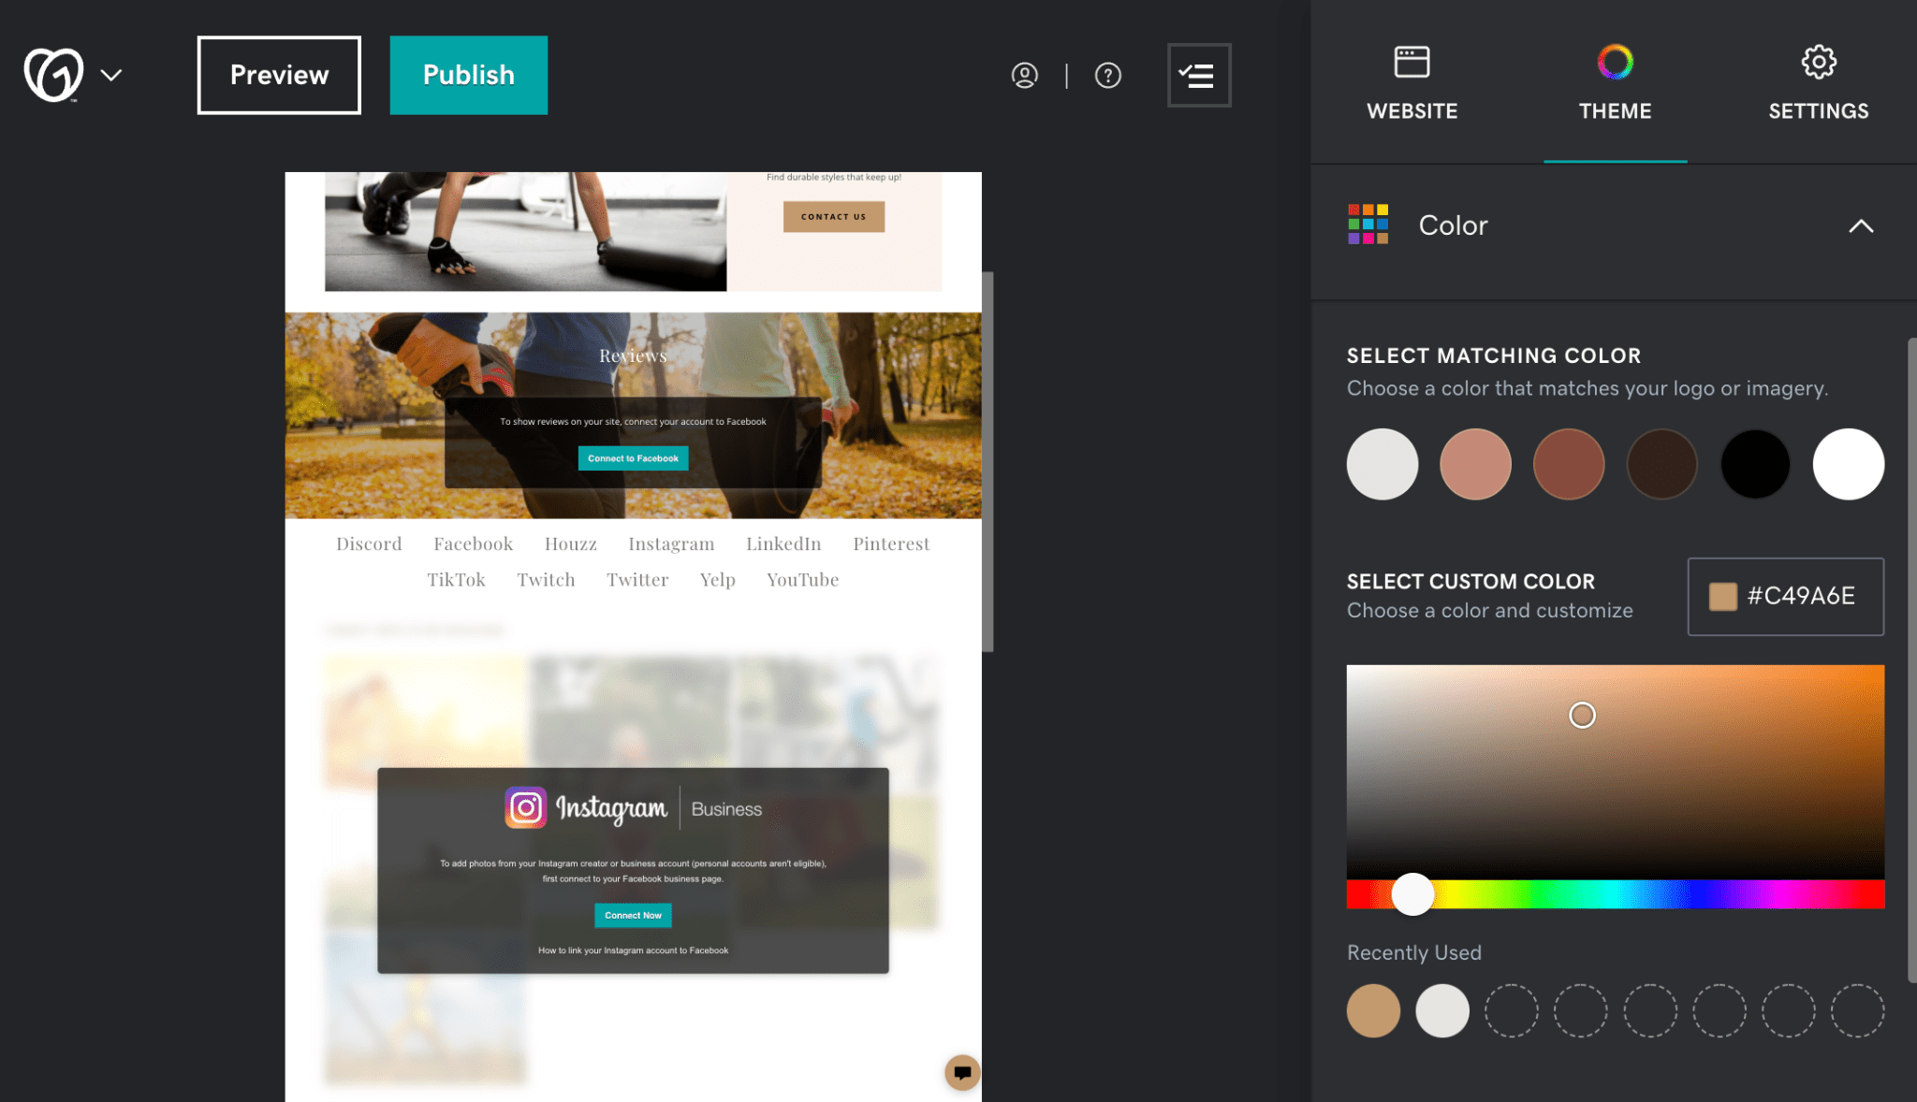Click the help/question mark icon

1108,75
